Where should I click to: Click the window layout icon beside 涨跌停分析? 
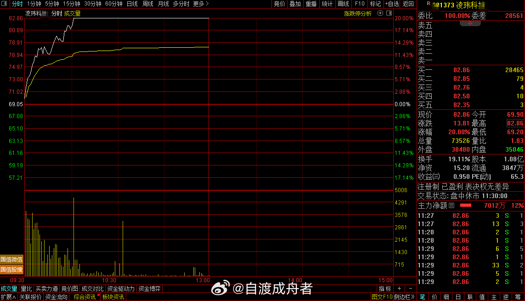point(389,13)
